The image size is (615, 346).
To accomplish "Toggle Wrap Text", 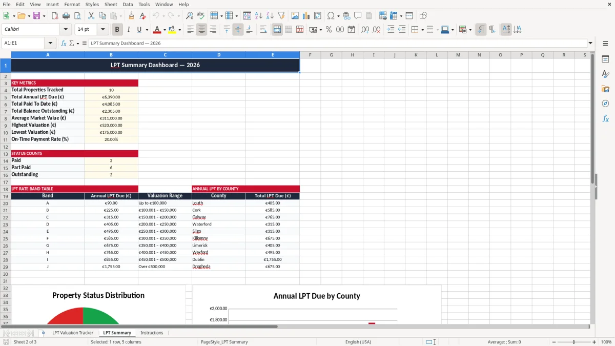I will [x=263, y=30].
